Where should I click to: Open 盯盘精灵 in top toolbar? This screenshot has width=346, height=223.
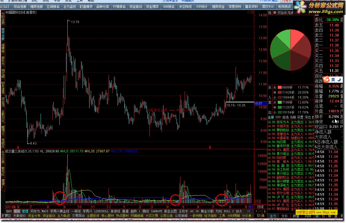tap(86, 7)
